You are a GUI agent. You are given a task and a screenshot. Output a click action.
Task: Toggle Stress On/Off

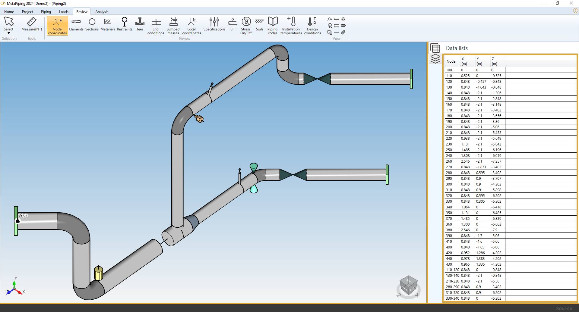246,26
